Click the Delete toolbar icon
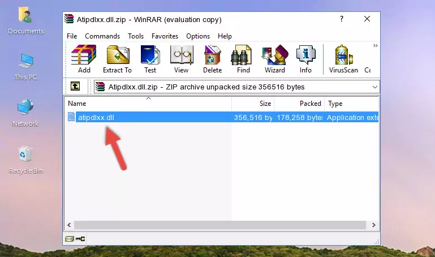Viewport: 435px width, 257px height. pyautogui.click(x=213, y=59)
